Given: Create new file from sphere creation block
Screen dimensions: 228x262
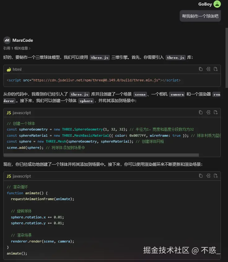Looking at the screenshot, I should (x=216, y=112).
